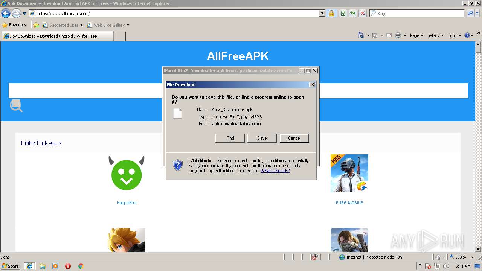Click the Read Mail envelope icon
The image size is (482, 271).
coord(389,35)
